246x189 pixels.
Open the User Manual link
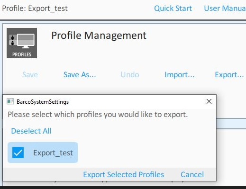tap(225, 9)
